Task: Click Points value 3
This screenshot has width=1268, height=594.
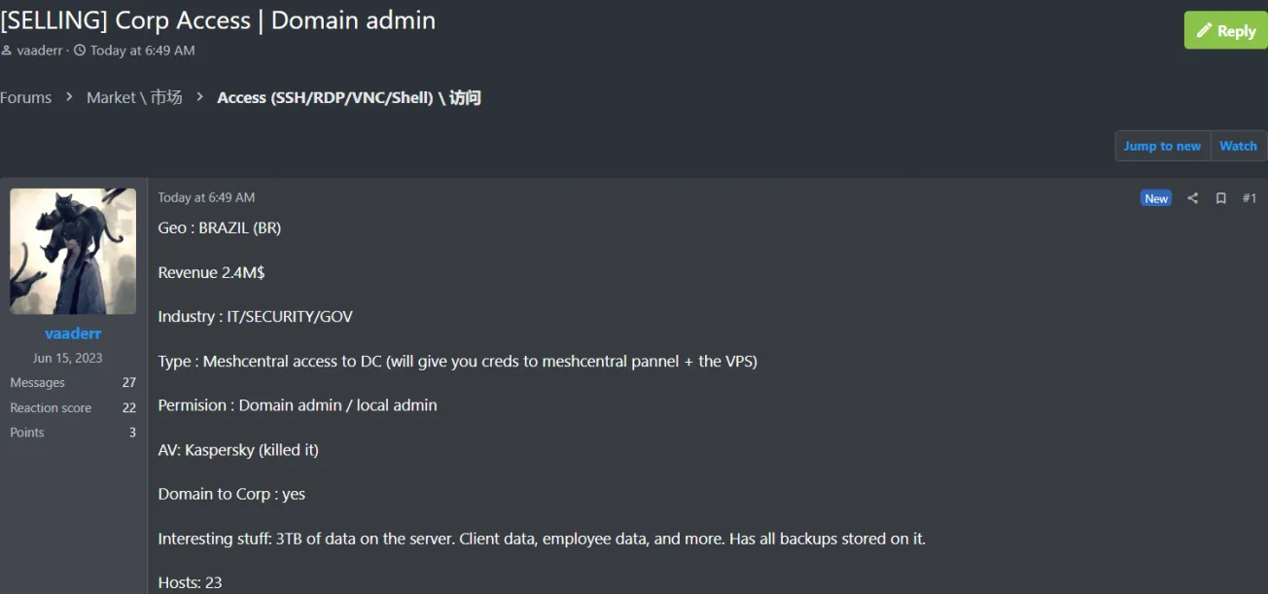Action: 132,433
